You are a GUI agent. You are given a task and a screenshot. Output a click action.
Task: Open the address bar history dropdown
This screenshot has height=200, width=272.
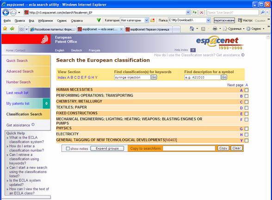tap(188, 12)
